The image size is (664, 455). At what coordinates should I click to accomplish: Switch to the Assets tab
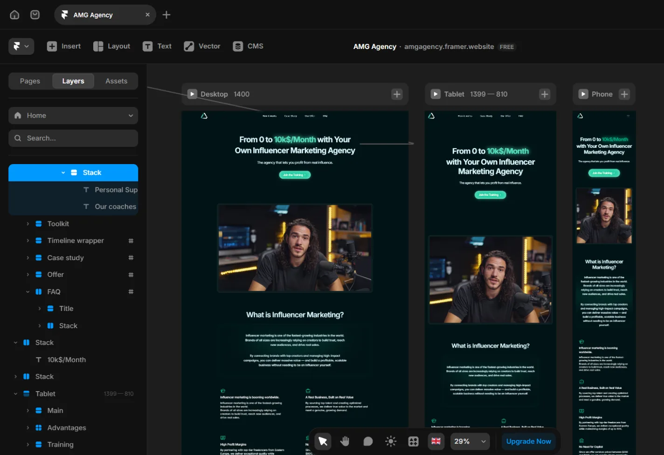pos(116,81)
